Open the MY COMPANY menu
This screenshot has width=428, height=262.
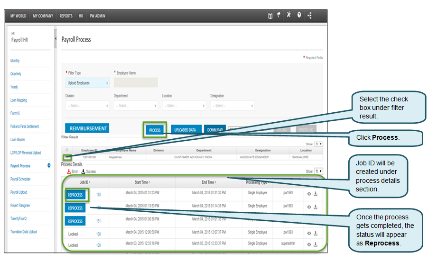(43, 16)
